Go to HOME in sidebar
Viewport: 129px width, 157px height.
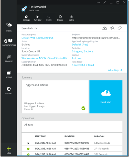tap(9, 27)
